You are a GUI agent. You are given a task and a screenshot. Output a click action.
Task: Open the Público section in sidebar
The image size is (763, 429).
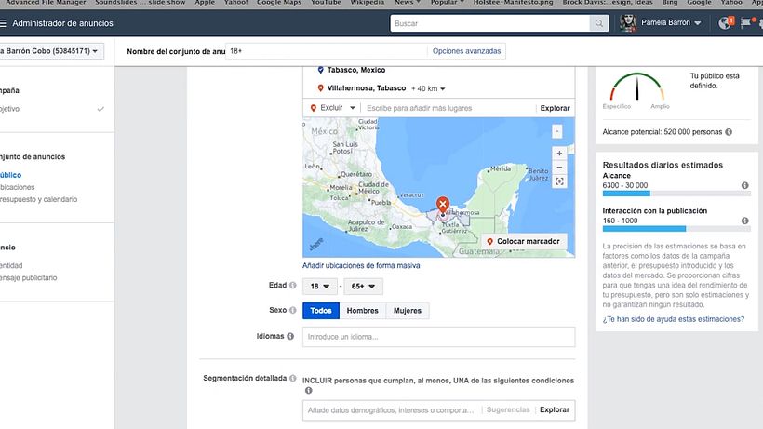click(11, 175)
